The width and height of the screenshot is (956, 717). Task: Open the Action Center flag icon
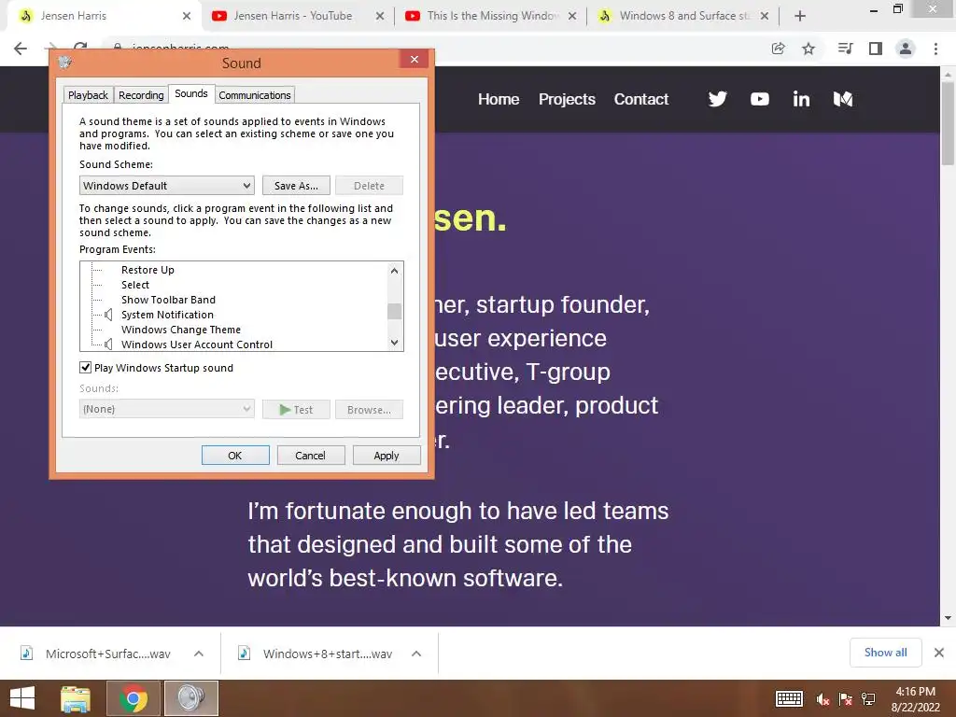[x=846, y=699]
